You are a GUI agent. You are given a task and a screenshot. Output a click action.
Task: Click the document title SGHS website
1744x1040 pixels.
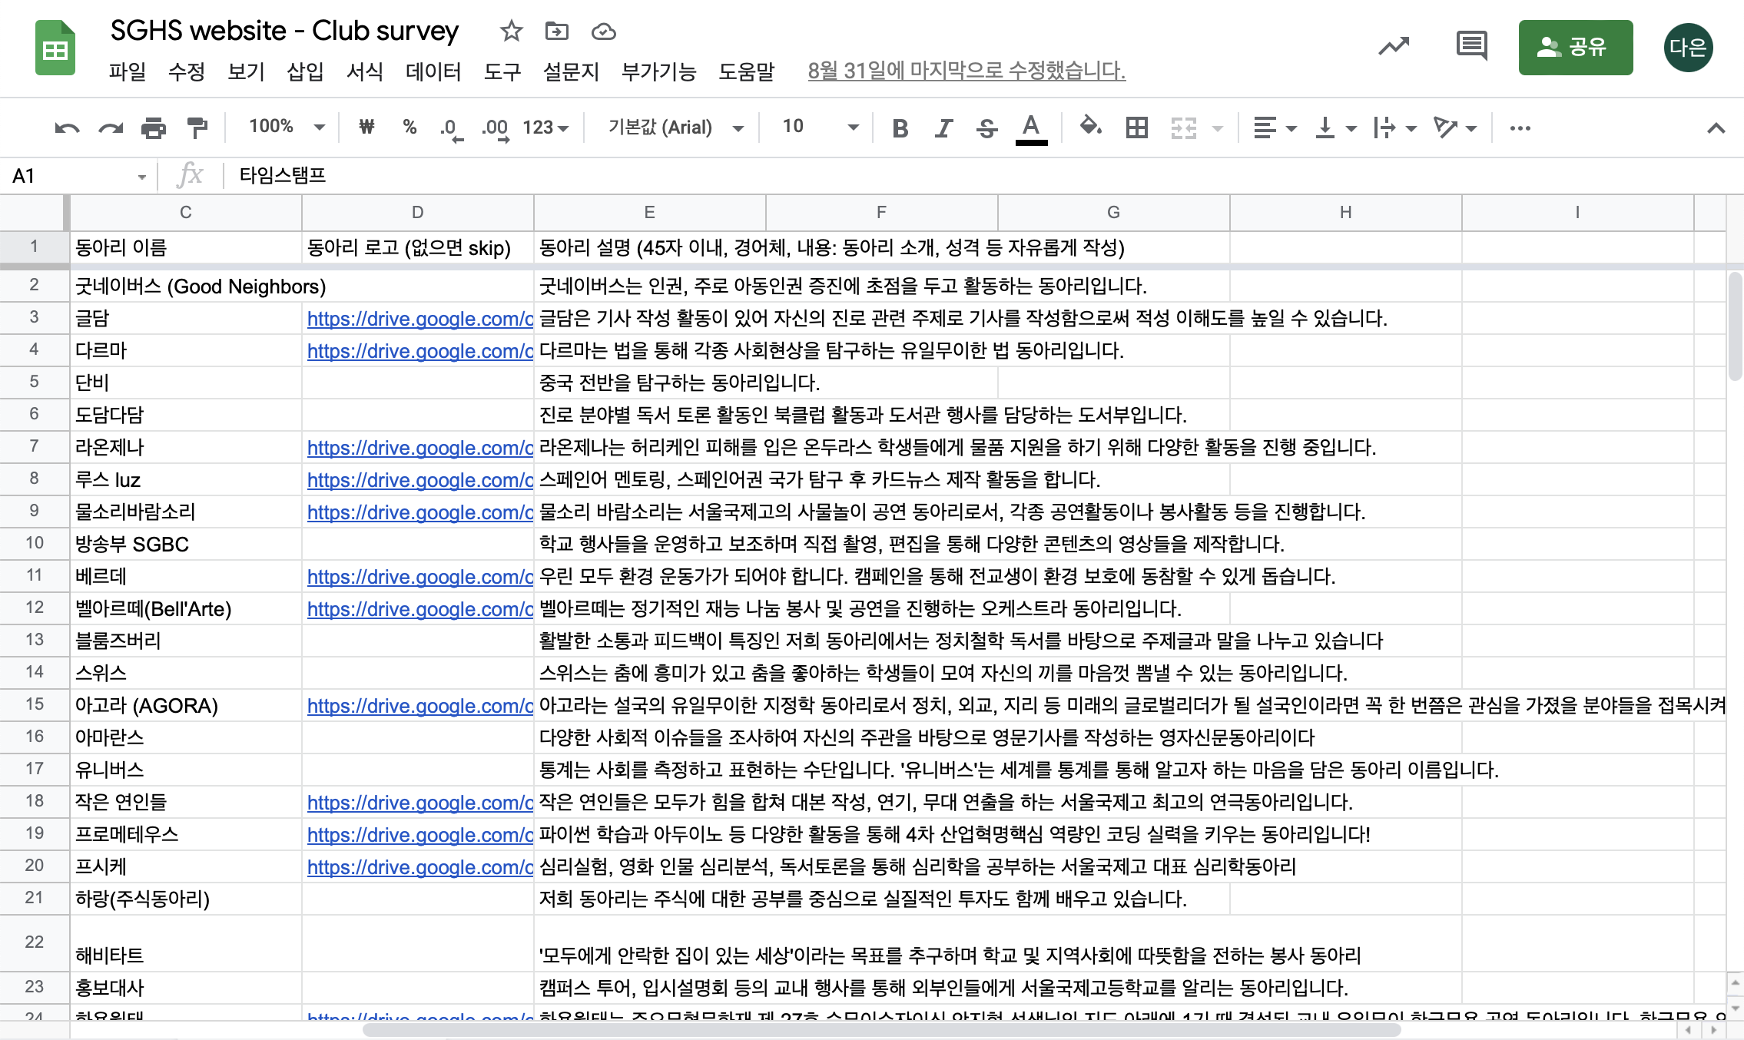click(x=284, y=31)
